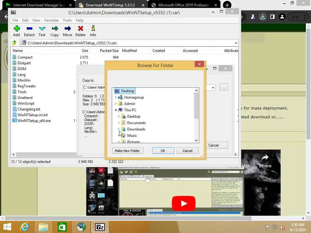Viewport: 311px width, 233px height.
Task: Select the Lang folder entry
Action: pyautogui.click(x=21, y=75)
